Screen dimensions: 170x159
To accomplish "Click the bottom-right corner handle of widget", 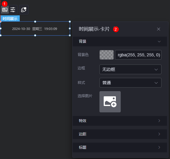I will [x=70, y=35].
